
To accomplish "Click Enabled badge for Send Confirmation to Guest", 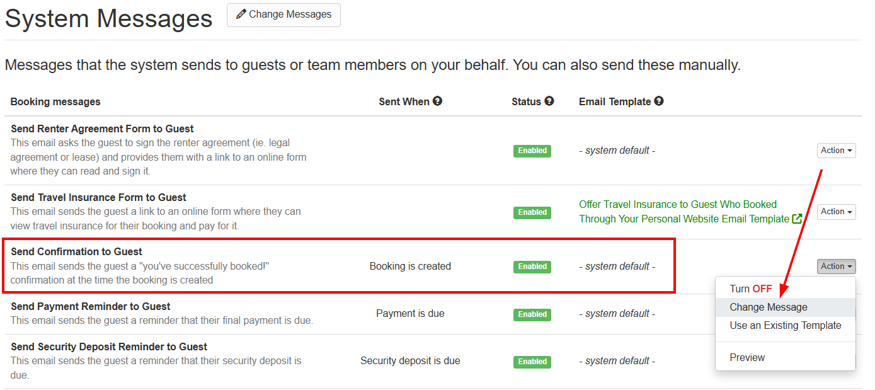I will [532, 267].
